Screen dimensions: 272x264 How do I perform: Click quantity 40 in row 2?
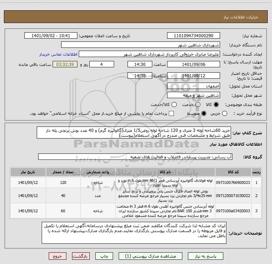pos(63,196)
